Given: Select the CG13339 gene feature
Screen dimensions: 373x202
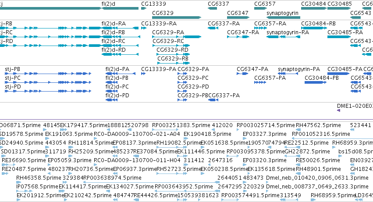Looking at the screenshot, I should tap(144, 8).
